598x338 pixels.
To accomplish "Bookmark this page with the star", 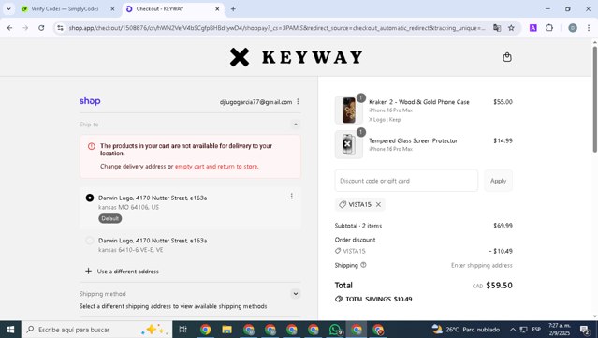I will (511, 28).
